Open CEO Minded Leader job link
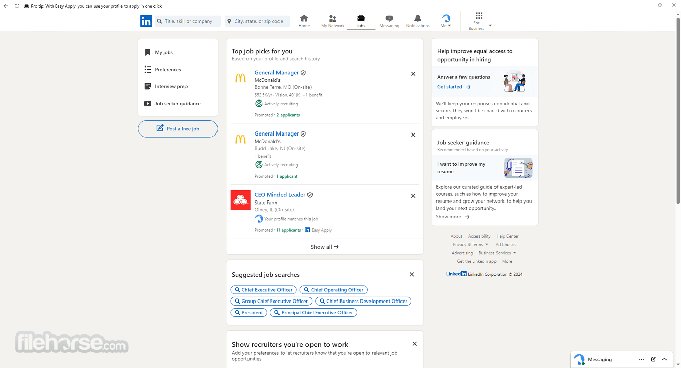The image size is (681, 368). pos(280,195)
